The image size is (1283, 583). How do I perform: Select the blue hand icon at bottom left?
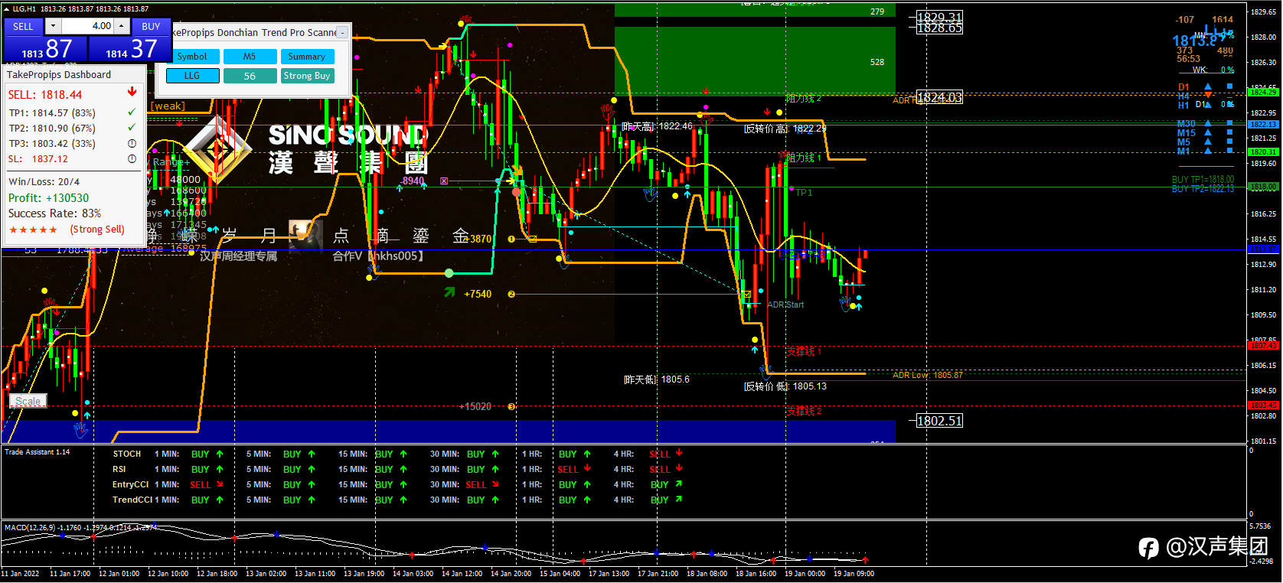point(80,430)
